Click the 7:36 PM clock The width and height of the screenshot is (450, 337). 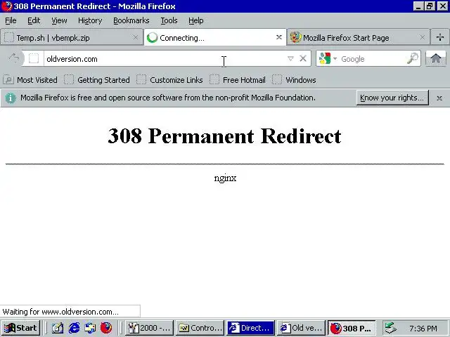[423, 329]
